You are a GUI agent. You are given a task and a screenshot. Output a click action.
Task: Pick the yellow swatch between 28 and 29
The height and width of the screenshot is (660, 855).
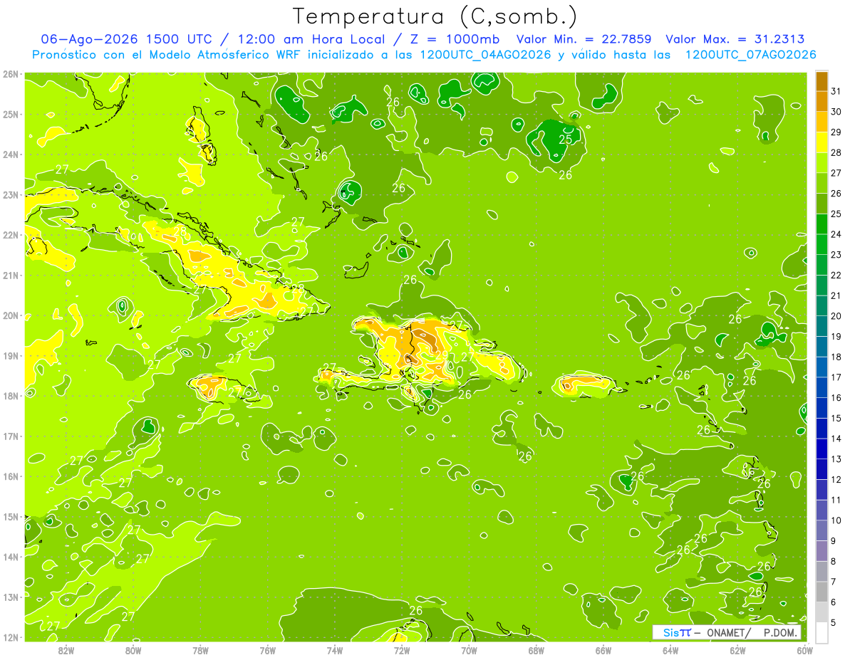tap(822, 142)
